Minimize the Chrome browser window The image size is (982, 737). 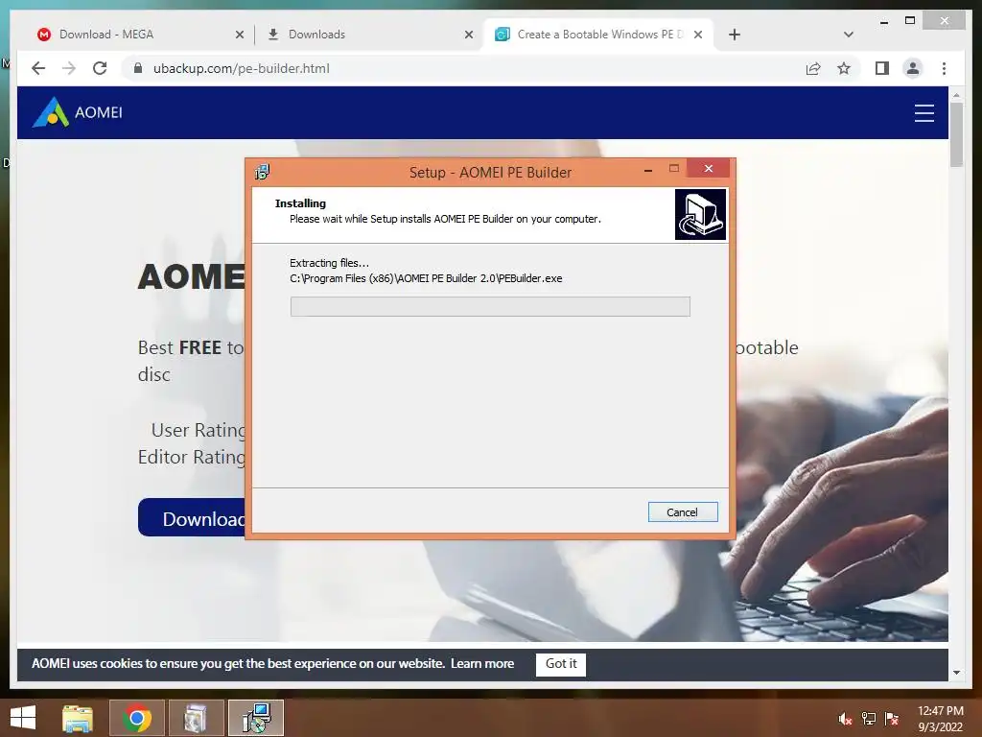[x=884, y=21]
